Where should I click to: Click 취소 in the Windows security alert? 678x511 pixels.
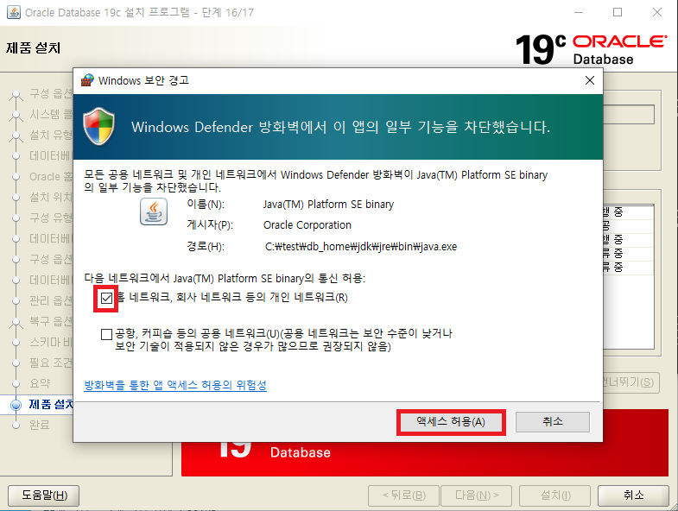[552, 422]
